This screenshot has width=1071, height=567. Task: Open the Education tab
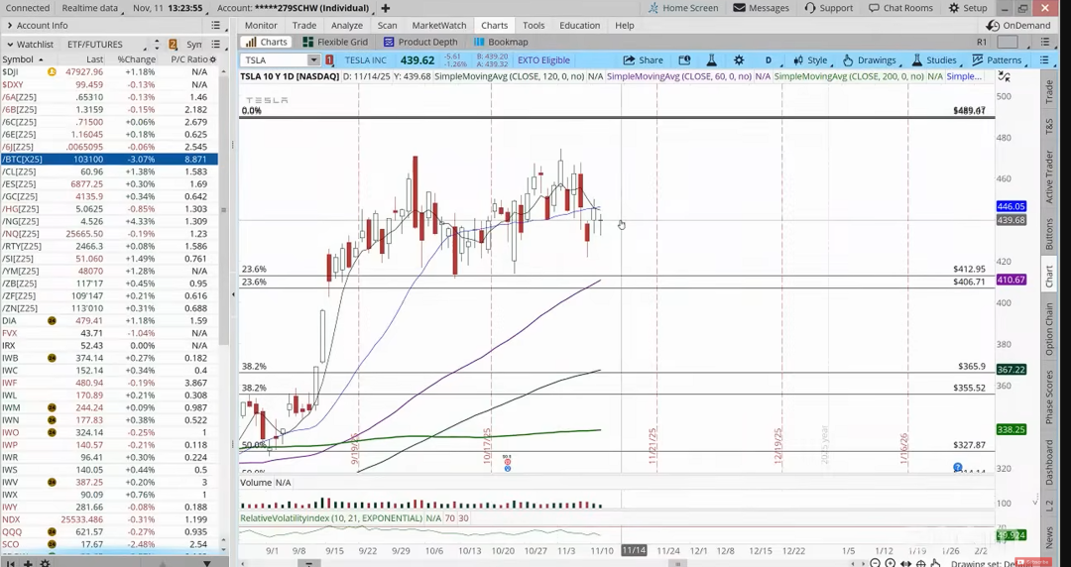point(580,25)
